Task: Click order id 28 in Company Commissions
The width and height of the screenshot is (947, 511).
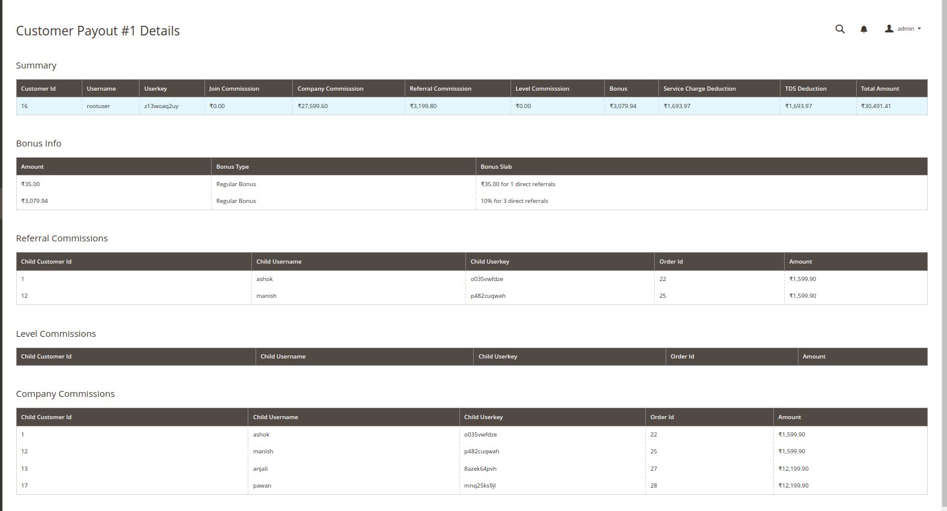Action: pyautogui.click(x=654, y=486)
